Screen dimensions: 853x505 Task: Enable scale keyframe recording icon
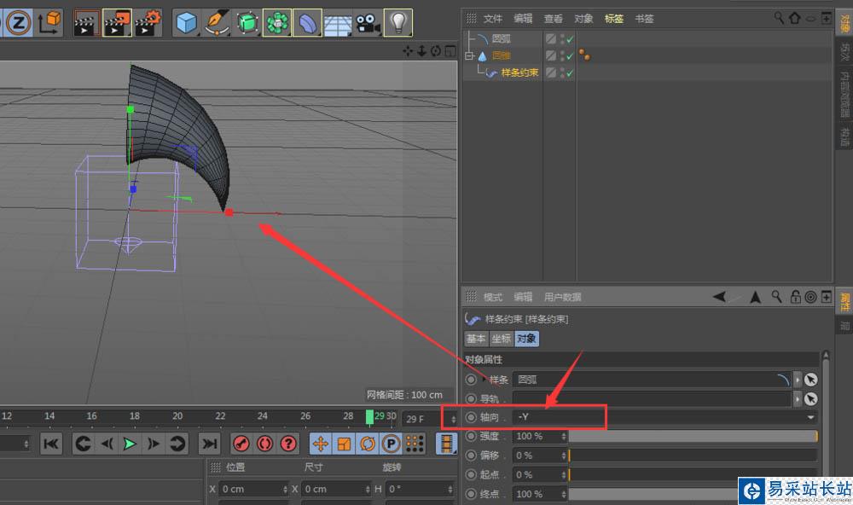[x=344, y=444]
